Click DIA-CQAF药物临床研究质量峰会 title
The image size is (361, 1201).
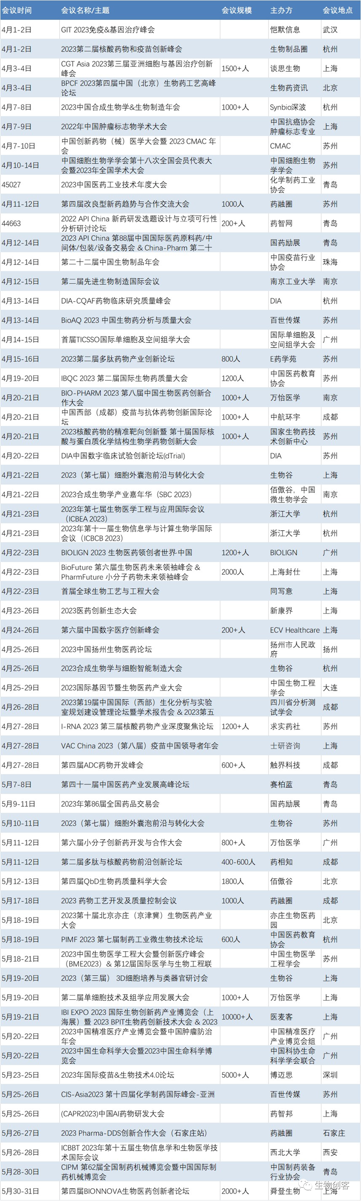116,301
